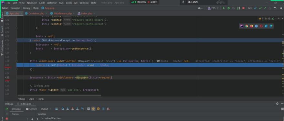Click the horizontal editor scrollbar
The width and height of the screenshot is (284, 121).
[x=59, y=95]
